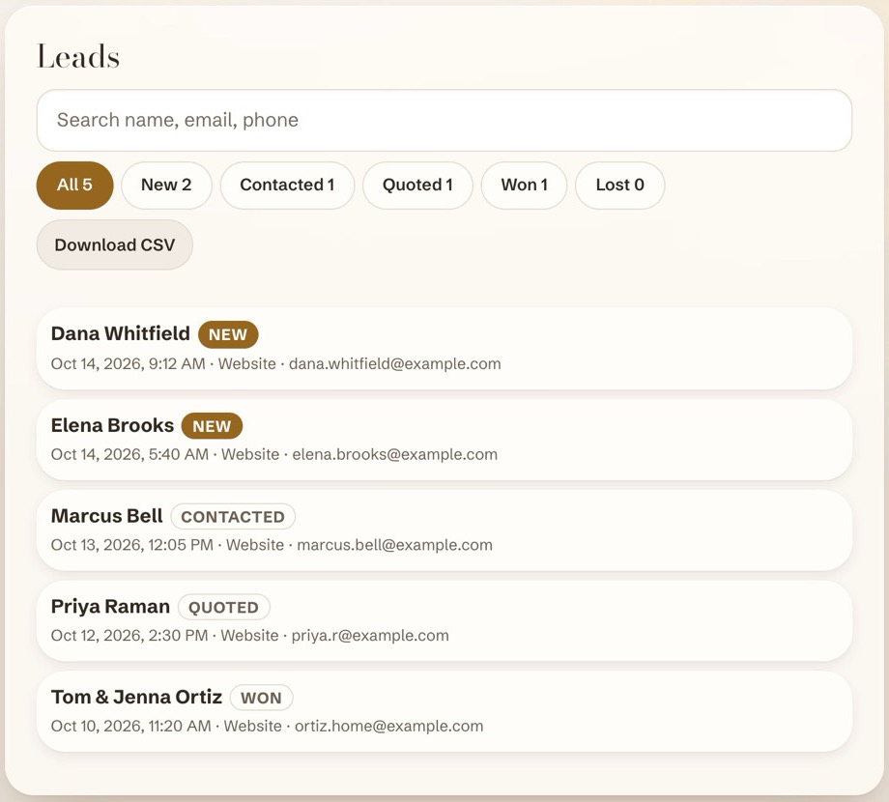Click marcus.bell@example.com lead details line
The width and height of the screenshot is (889, 802).
pyautogui.click(x=272, y=545)
